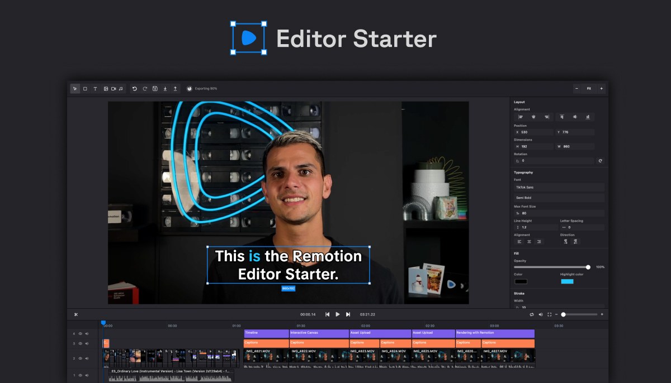The width and height of the screenshot is (671, 383).
Task: Open the Semi Bold weight dropdown
Action: point(557,198)
